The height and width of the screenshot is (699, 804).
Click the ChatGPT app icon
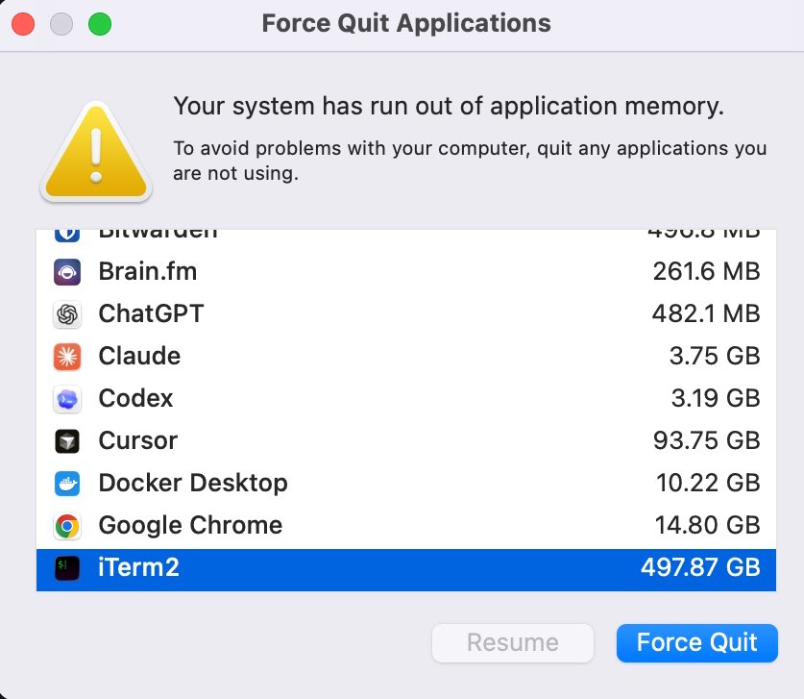67,314
